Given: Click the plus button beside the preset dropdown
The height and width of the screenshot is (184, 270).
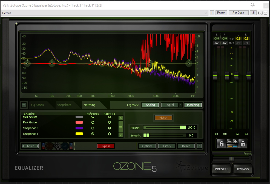Looking at the screenshot, I should point(212,13).
